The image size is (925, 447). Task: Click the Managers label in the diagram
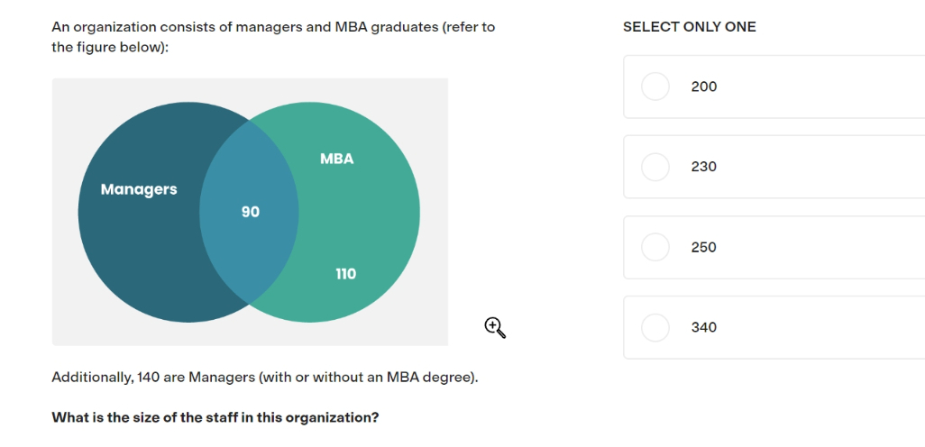[x=139, y=189]
